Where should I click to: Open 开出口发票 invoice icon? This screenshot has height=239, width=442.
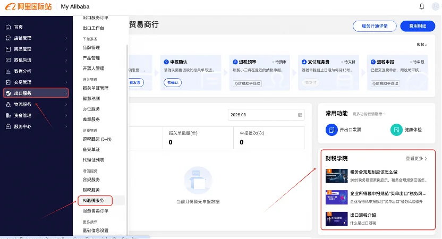(x=331, y=130)
